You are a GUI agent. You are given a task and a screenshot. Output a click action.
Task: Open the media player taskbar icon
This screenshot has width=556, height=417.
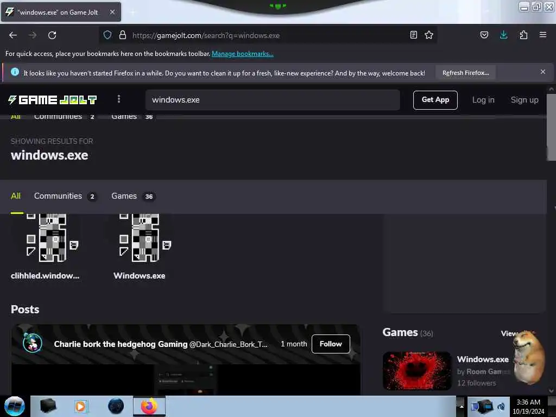[x=81, y=406]
